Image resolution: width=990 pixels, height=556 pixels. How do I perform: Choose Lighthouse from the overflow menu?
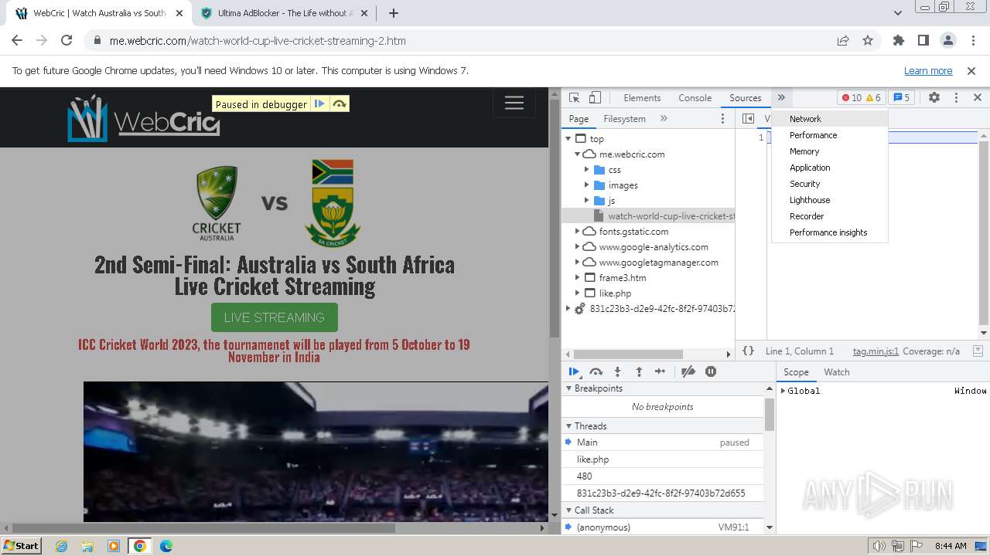pyautogui.click(x=830, y=200)
